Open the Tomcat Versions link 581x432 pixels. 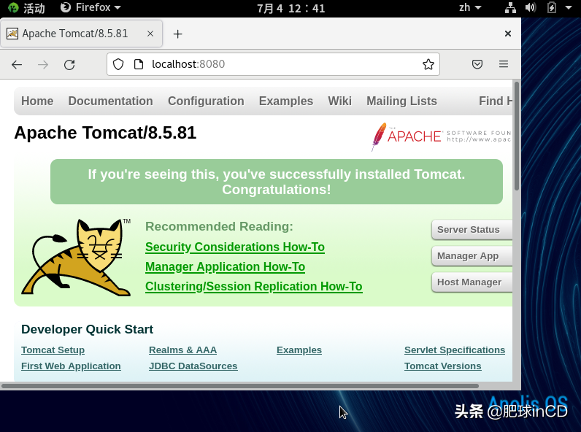[x=443, y=366]
